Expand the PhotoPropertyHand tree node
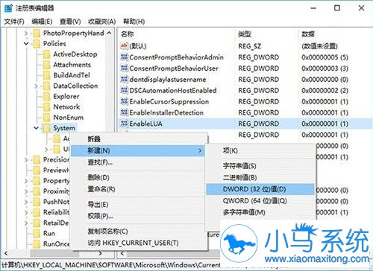The image size is (373, 271). click(26, 33)
